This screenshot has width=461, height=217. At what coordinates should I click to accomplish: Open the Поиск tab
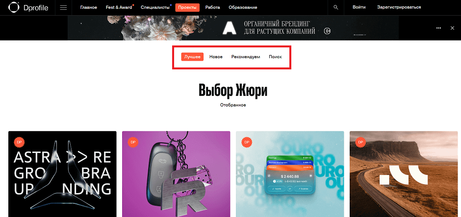pos(275,57)
